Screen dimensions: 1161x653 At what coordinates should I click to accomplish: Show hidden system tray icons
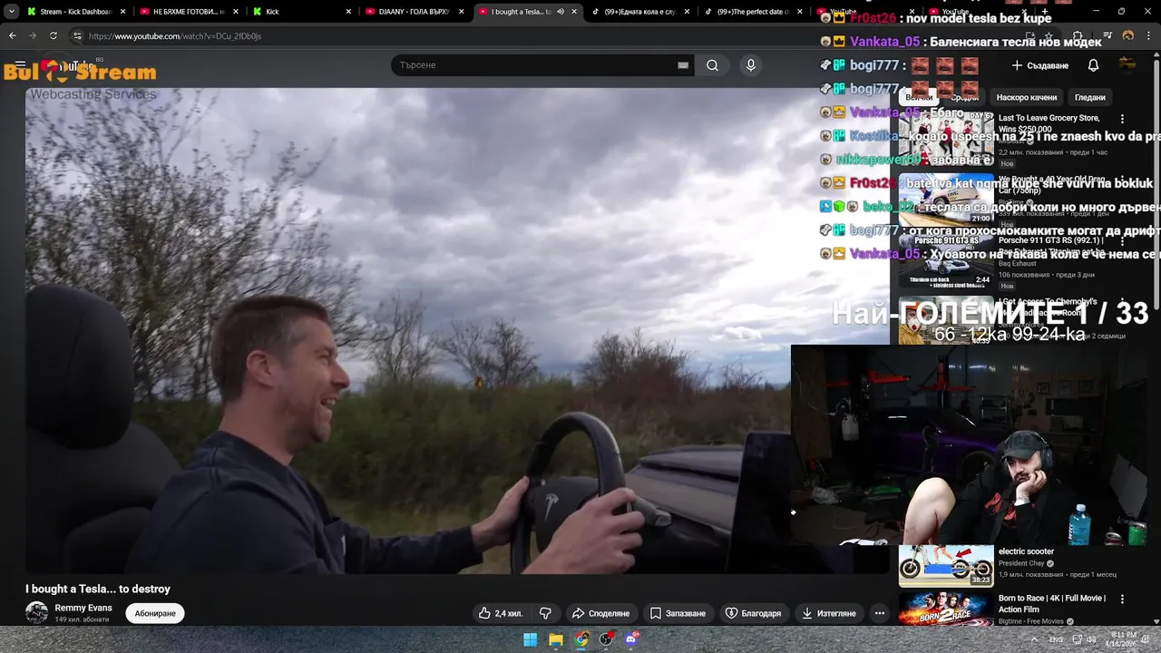tap(1033, 639)
